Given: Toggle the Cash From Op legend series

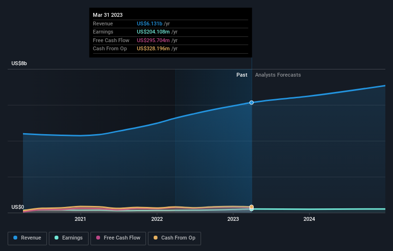Looking at the screenshot, I should coord(174,238).
